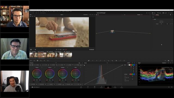
Task: Reset the Offset wheel
Action: pyautogui.click(x=80, y=68)
